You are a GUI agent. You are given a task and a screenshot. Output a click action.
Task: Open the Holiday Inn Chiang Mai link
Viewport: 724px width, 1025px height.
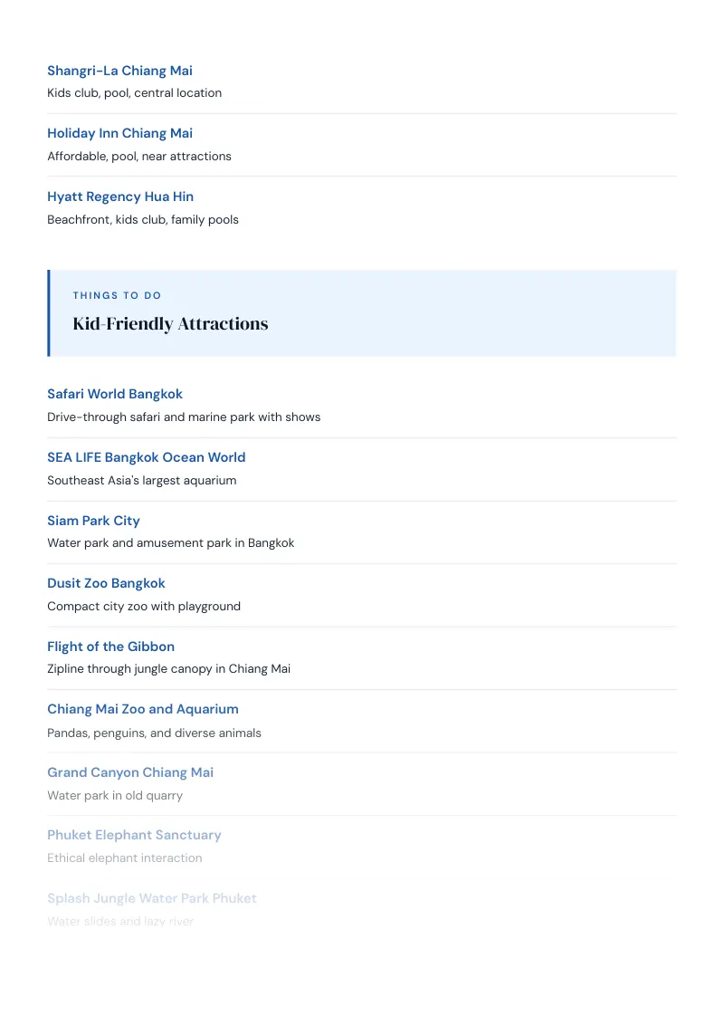coord(119,133)
